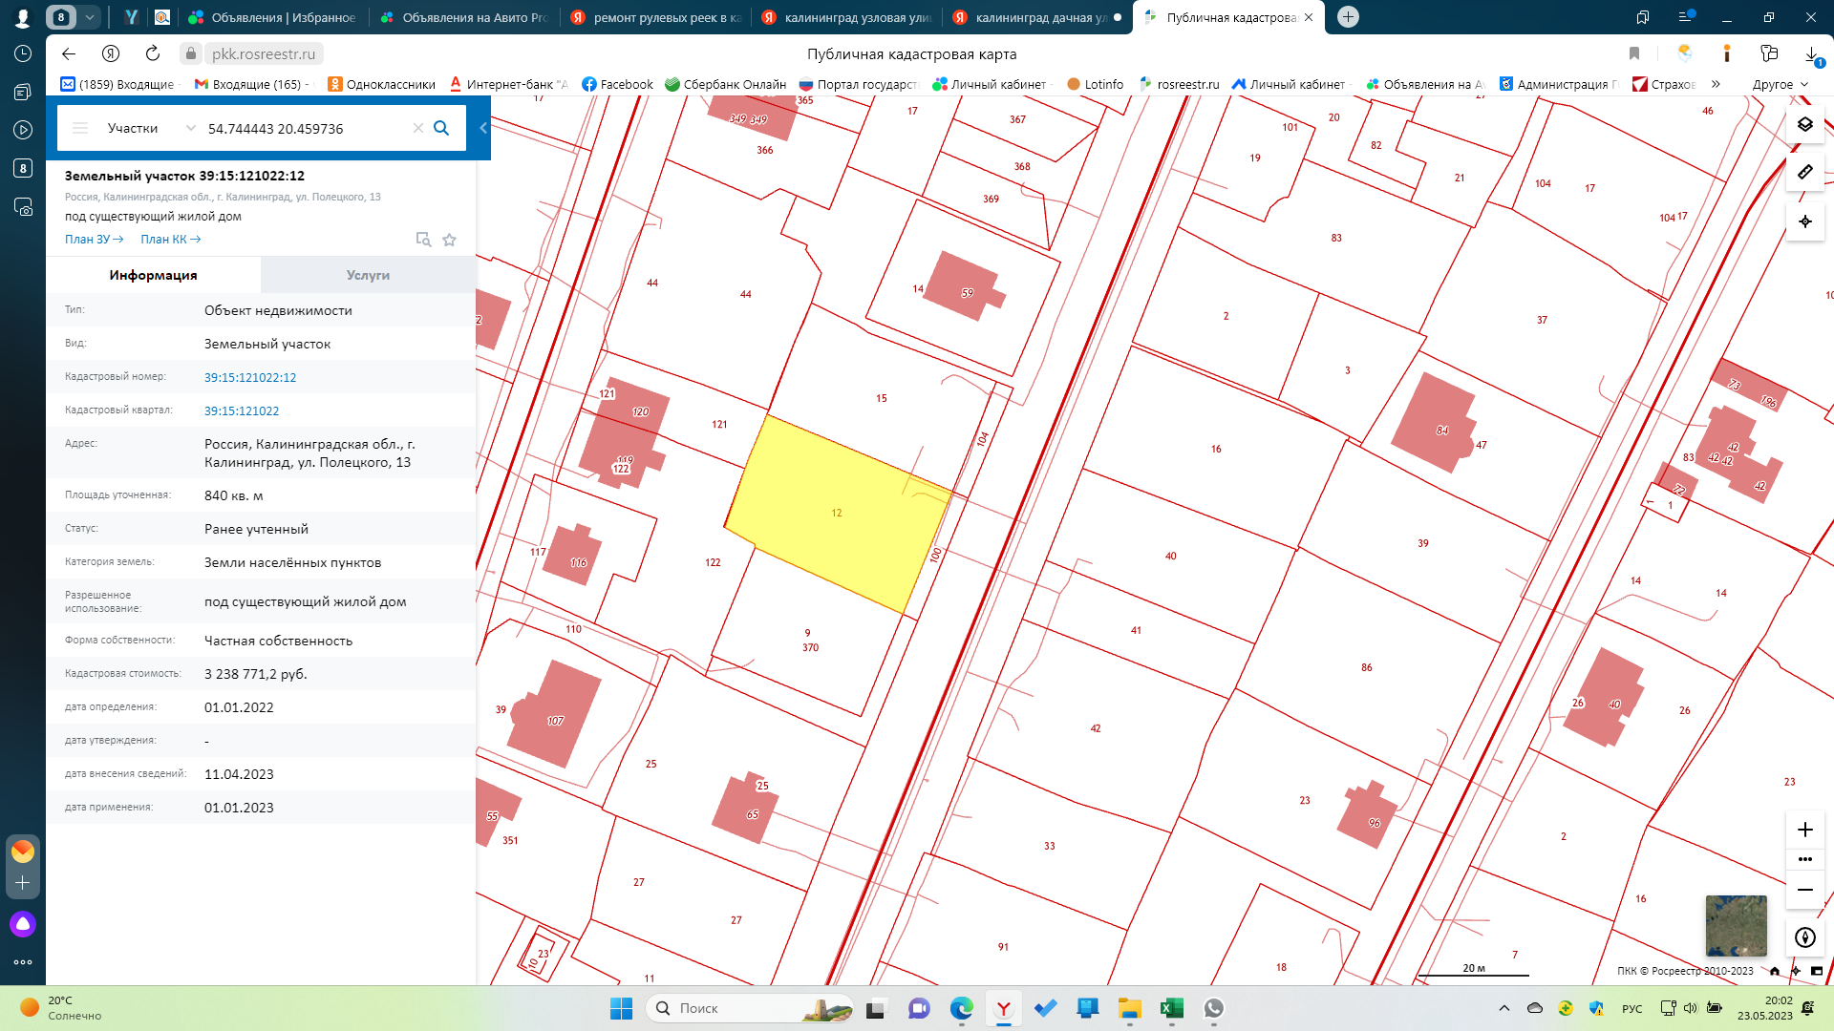
Task: Expand the Участки search type dropdown
Action: [x=190, y=128]
